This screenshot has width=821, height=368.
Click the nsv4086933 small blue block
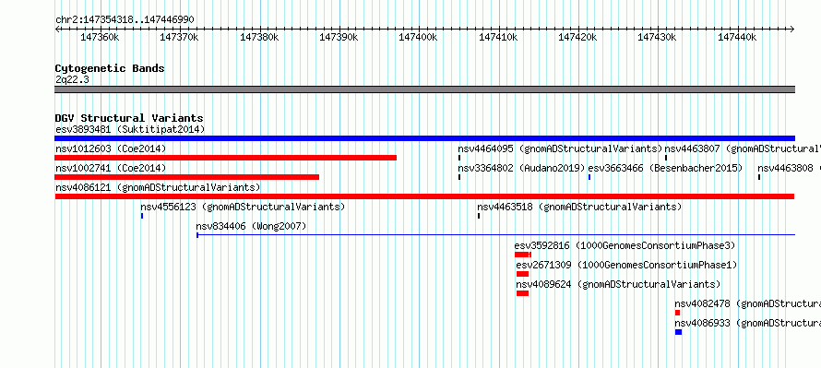tap(679, 332)
